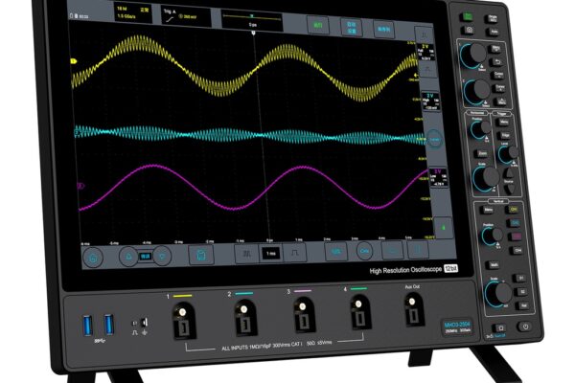The height and width of the screenshot is (383, 575).
Task: Open the cyan channel 2 2V info box
Action: (430, 101)
